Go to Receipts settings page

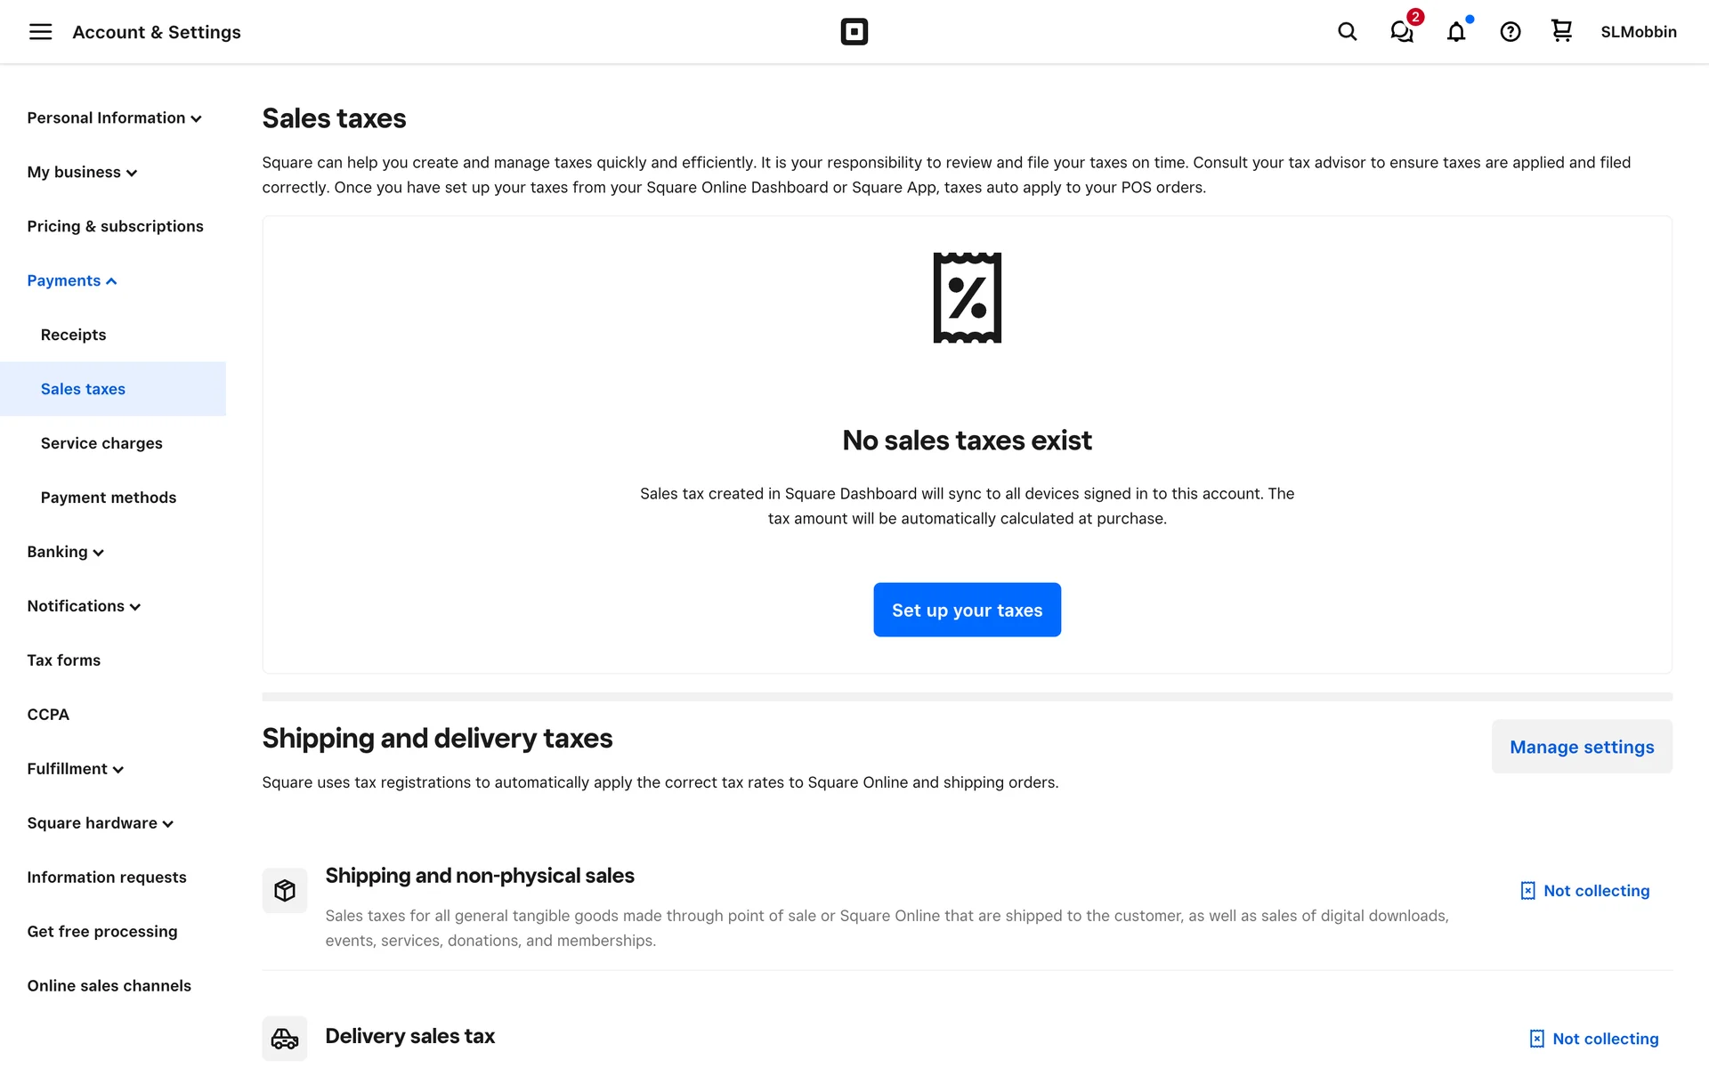click(x=73, y=335)
